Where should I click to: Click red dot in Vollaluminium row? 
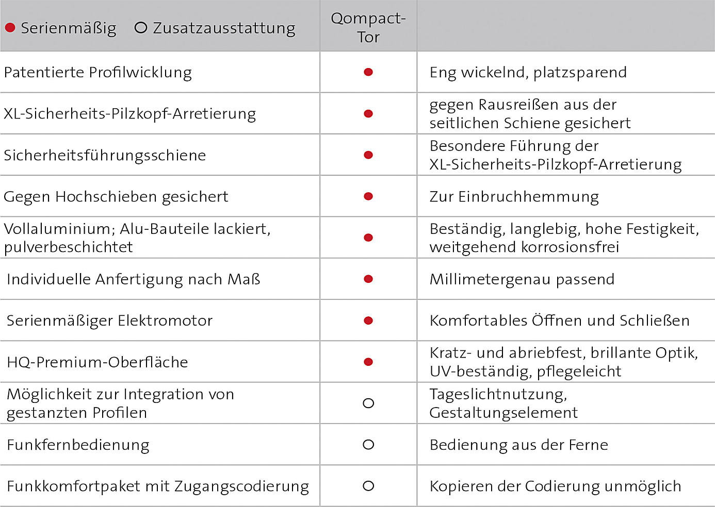pyautogui.click(x=368, y=238)
